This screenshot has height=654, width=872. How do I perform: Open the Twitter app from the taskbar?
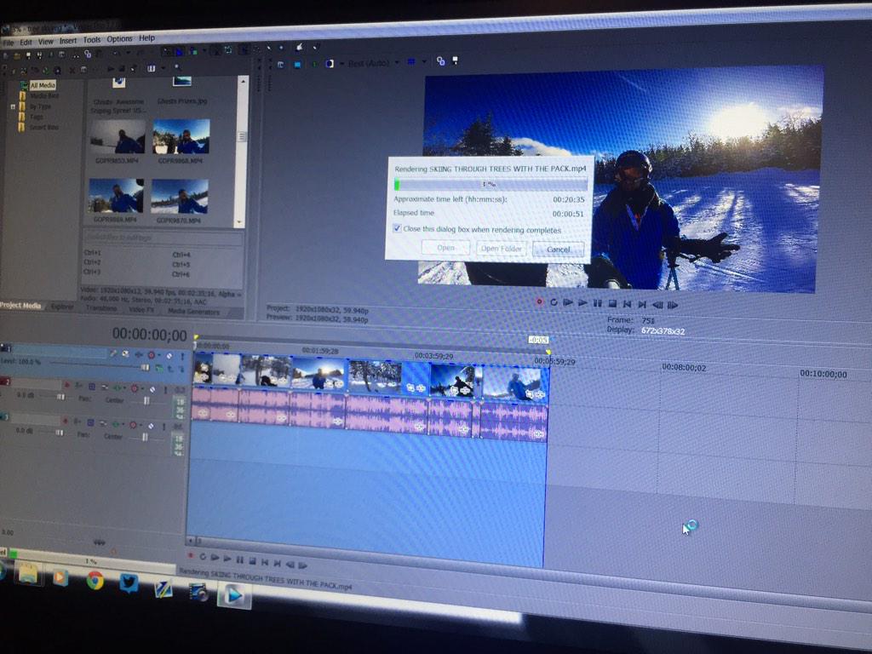click(x=129, y=583)
